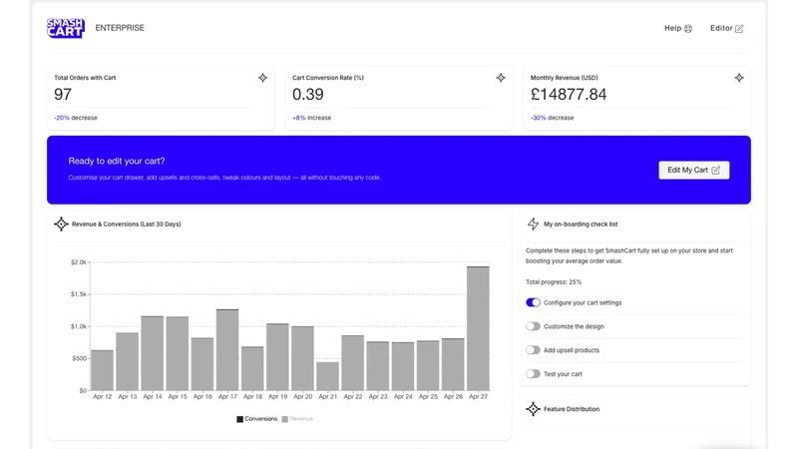Enable Add upsell products toggle
Image resolution: width=798 pixels, height=449 pixels.
[x=533, y=350]
